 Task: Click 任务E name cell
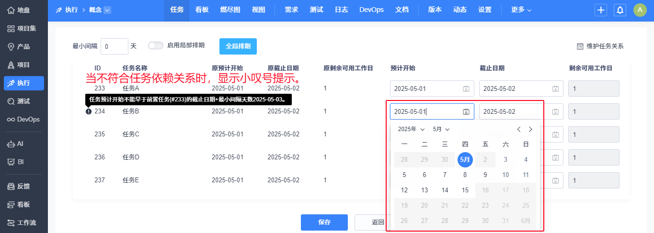tap(131, 180)
